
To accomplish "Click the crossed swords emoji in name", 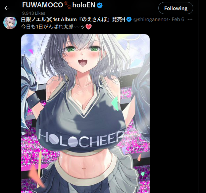I will coord(49,20).
